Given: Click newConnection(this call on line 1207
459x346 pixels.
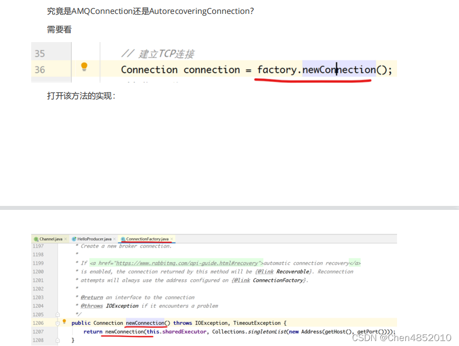Looking at the screenshot, I should (132, 332).
